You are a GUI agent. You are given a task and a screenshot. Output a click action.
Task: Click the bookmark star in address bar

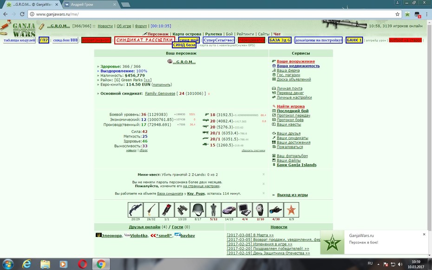pyautogui.click(x=397, y=14)
